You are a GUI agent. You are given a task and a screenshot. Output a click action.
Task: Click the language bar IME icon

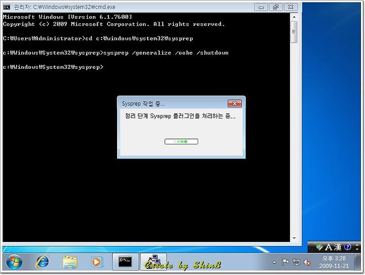(319, 247)
